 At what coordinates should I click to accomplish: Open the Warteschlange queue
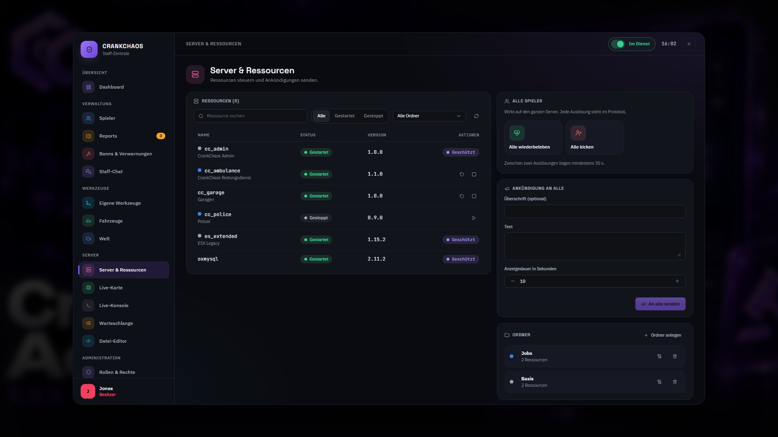point(124,323)
